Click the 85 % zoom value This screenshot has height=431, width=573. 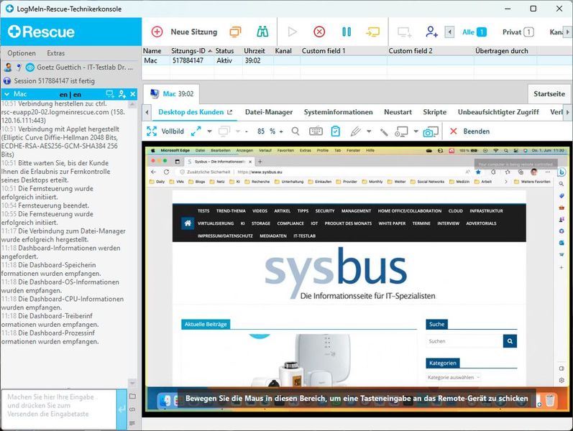(266, 131)
